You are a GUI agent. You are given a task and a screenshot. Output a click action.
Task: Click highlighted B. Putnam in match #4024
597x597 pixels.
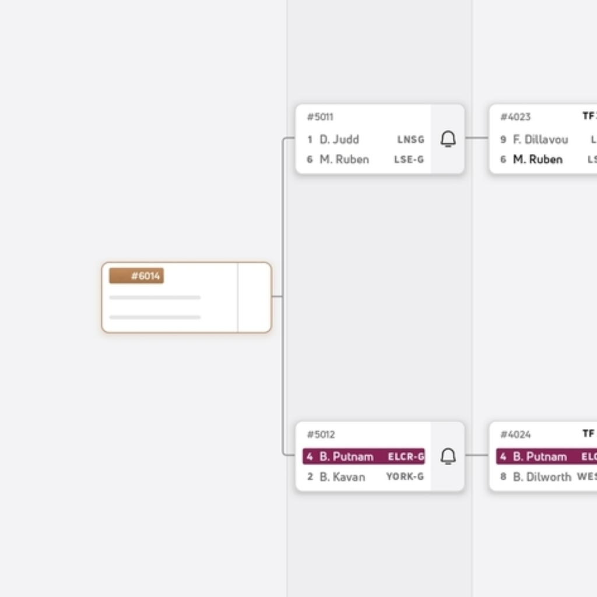click(x=539, y=456)
